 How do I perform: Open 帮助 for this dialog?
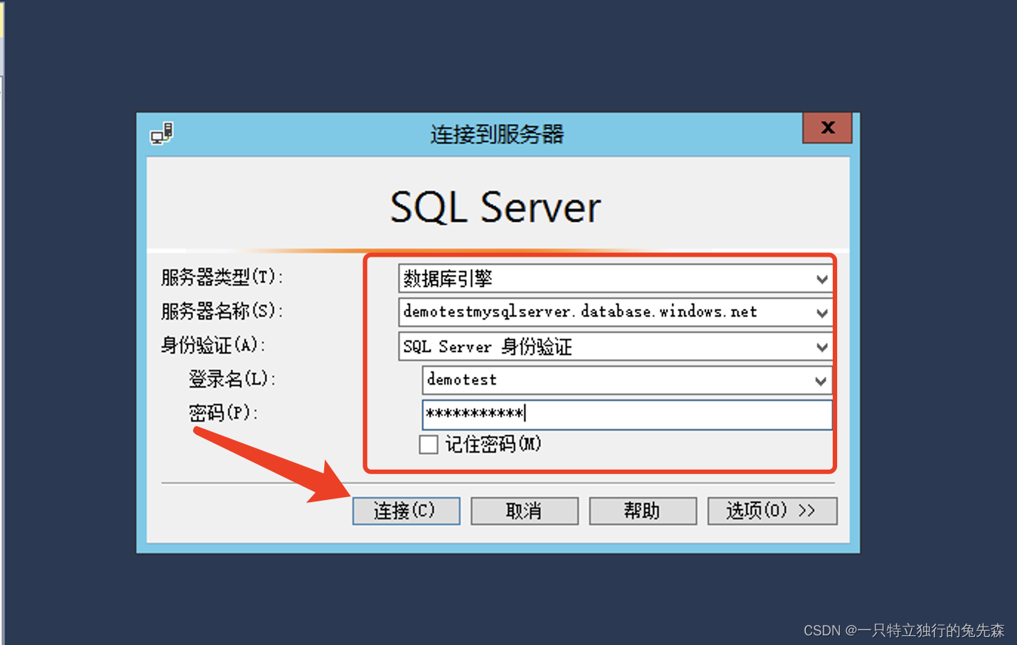coord(643,511)
